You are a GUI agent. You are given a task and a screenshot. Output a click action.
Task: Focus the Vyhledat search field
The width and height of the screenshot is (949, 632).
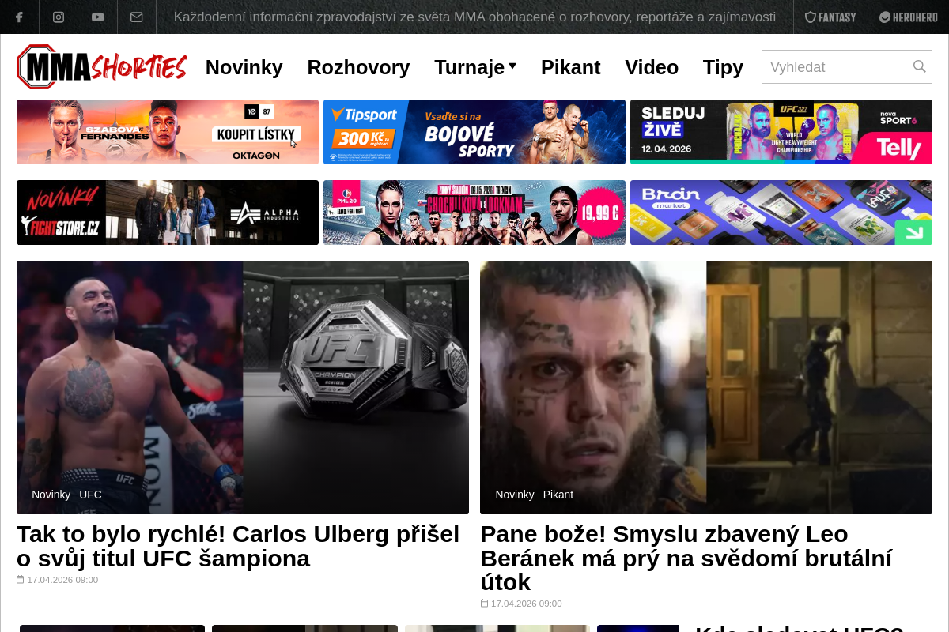846,66
